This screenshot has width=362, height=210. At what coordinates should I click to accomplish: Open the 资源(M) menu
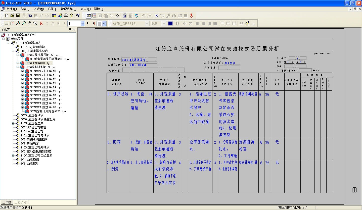tap(38, 9)
